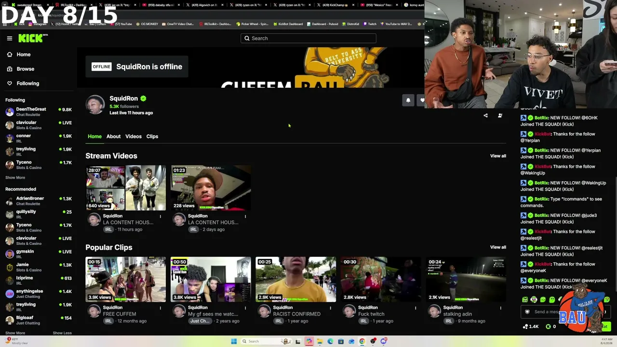
Task: Open Bigloaaf recommended channel
Action: (x=39, y=320)
